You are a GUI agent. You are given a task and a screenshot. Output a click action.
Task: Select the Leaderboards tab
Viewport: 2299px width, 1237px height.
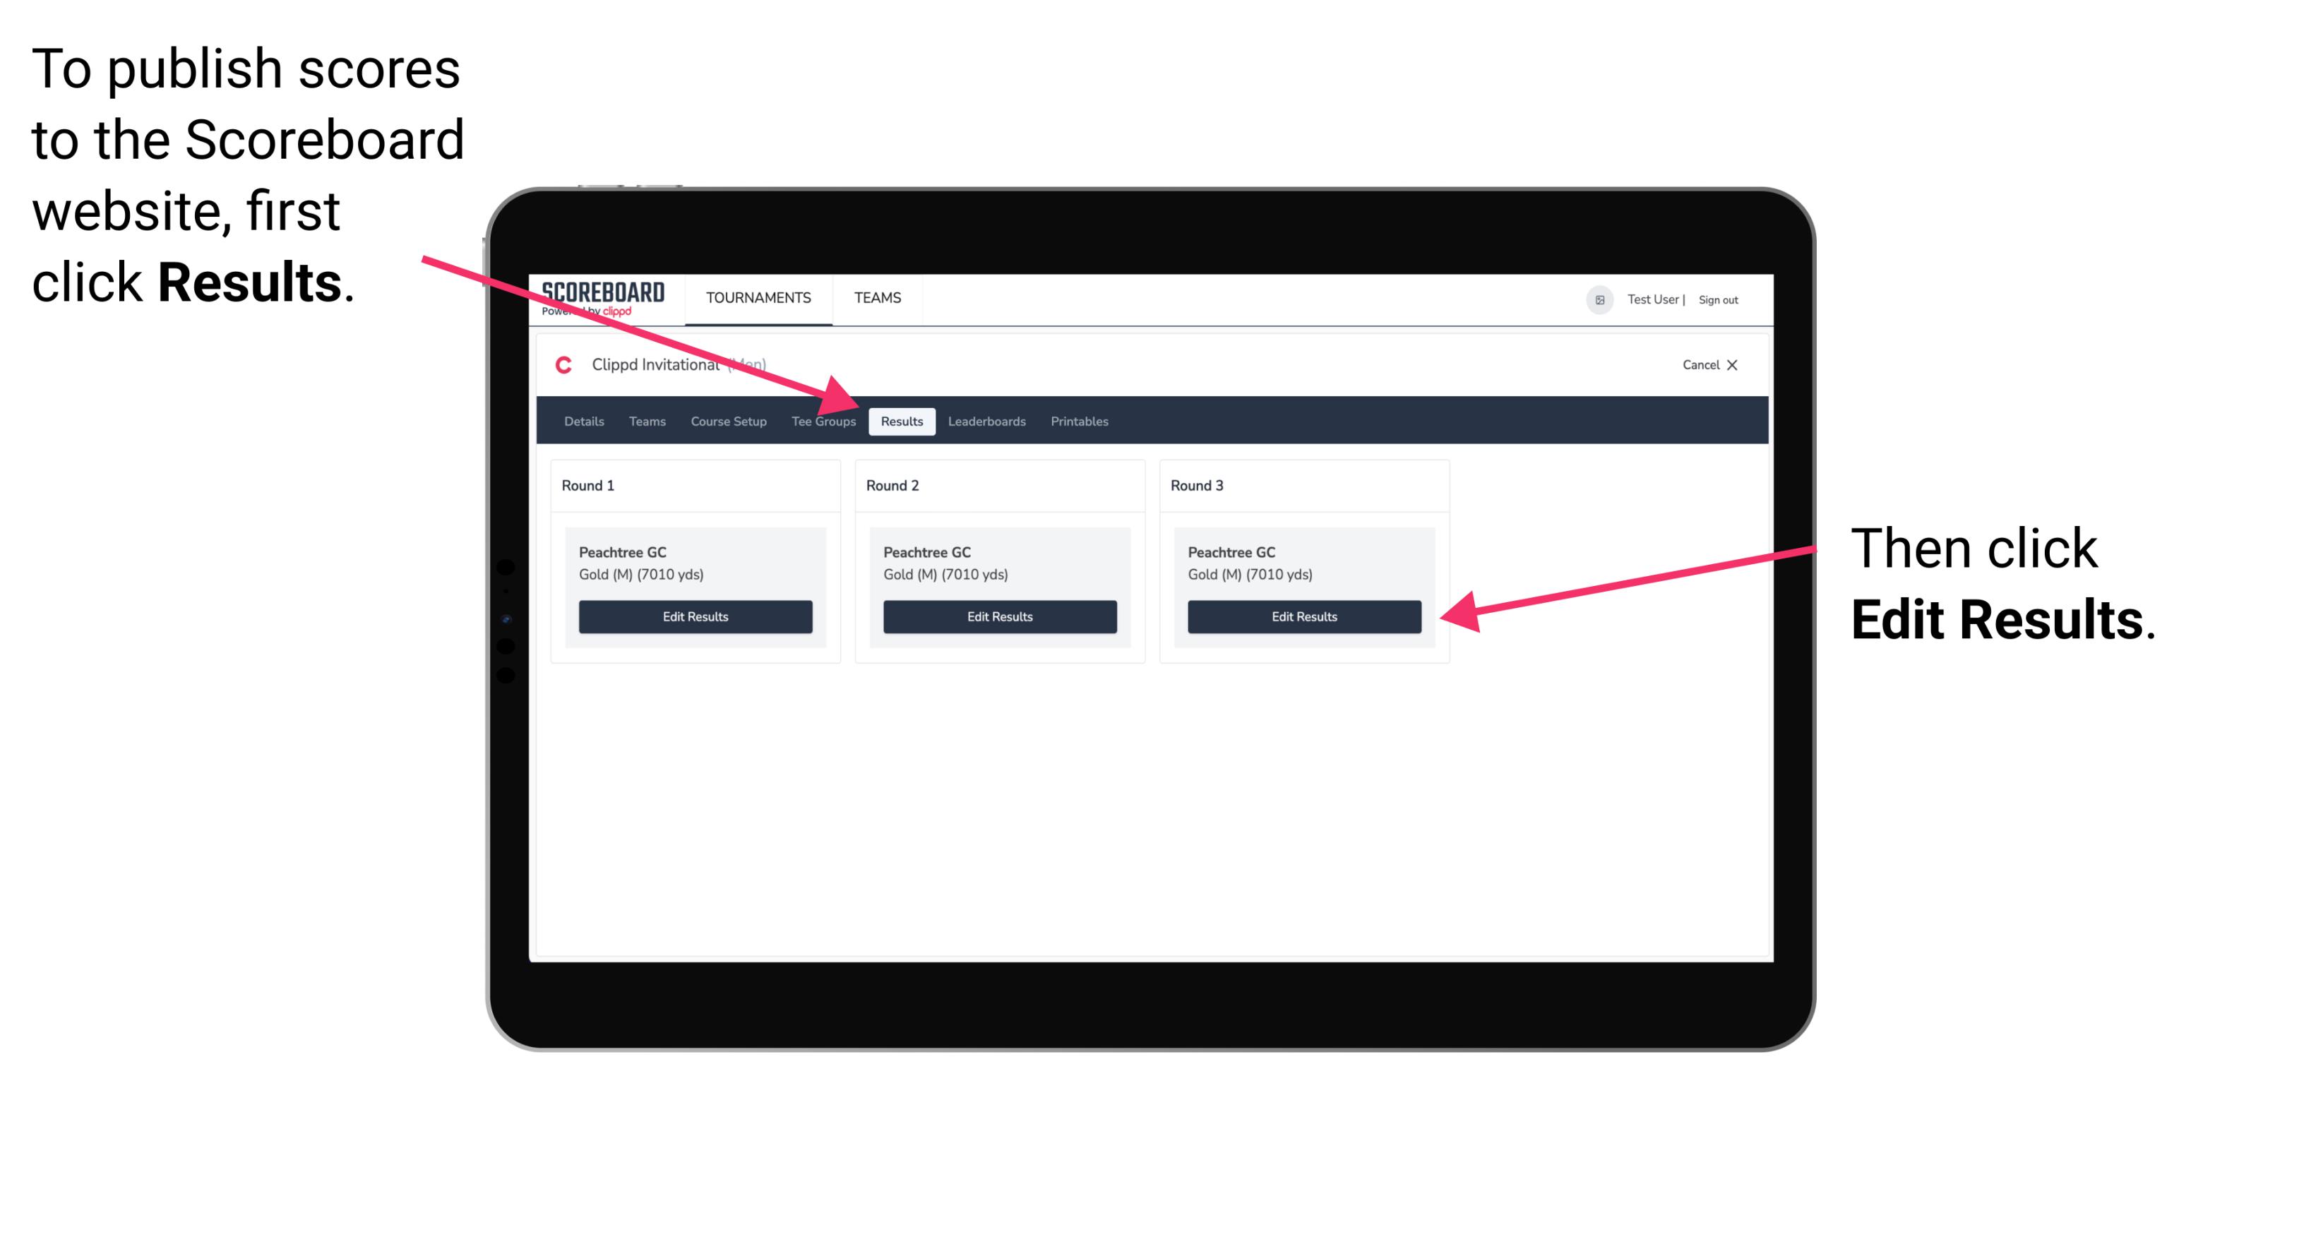(989, 422)
